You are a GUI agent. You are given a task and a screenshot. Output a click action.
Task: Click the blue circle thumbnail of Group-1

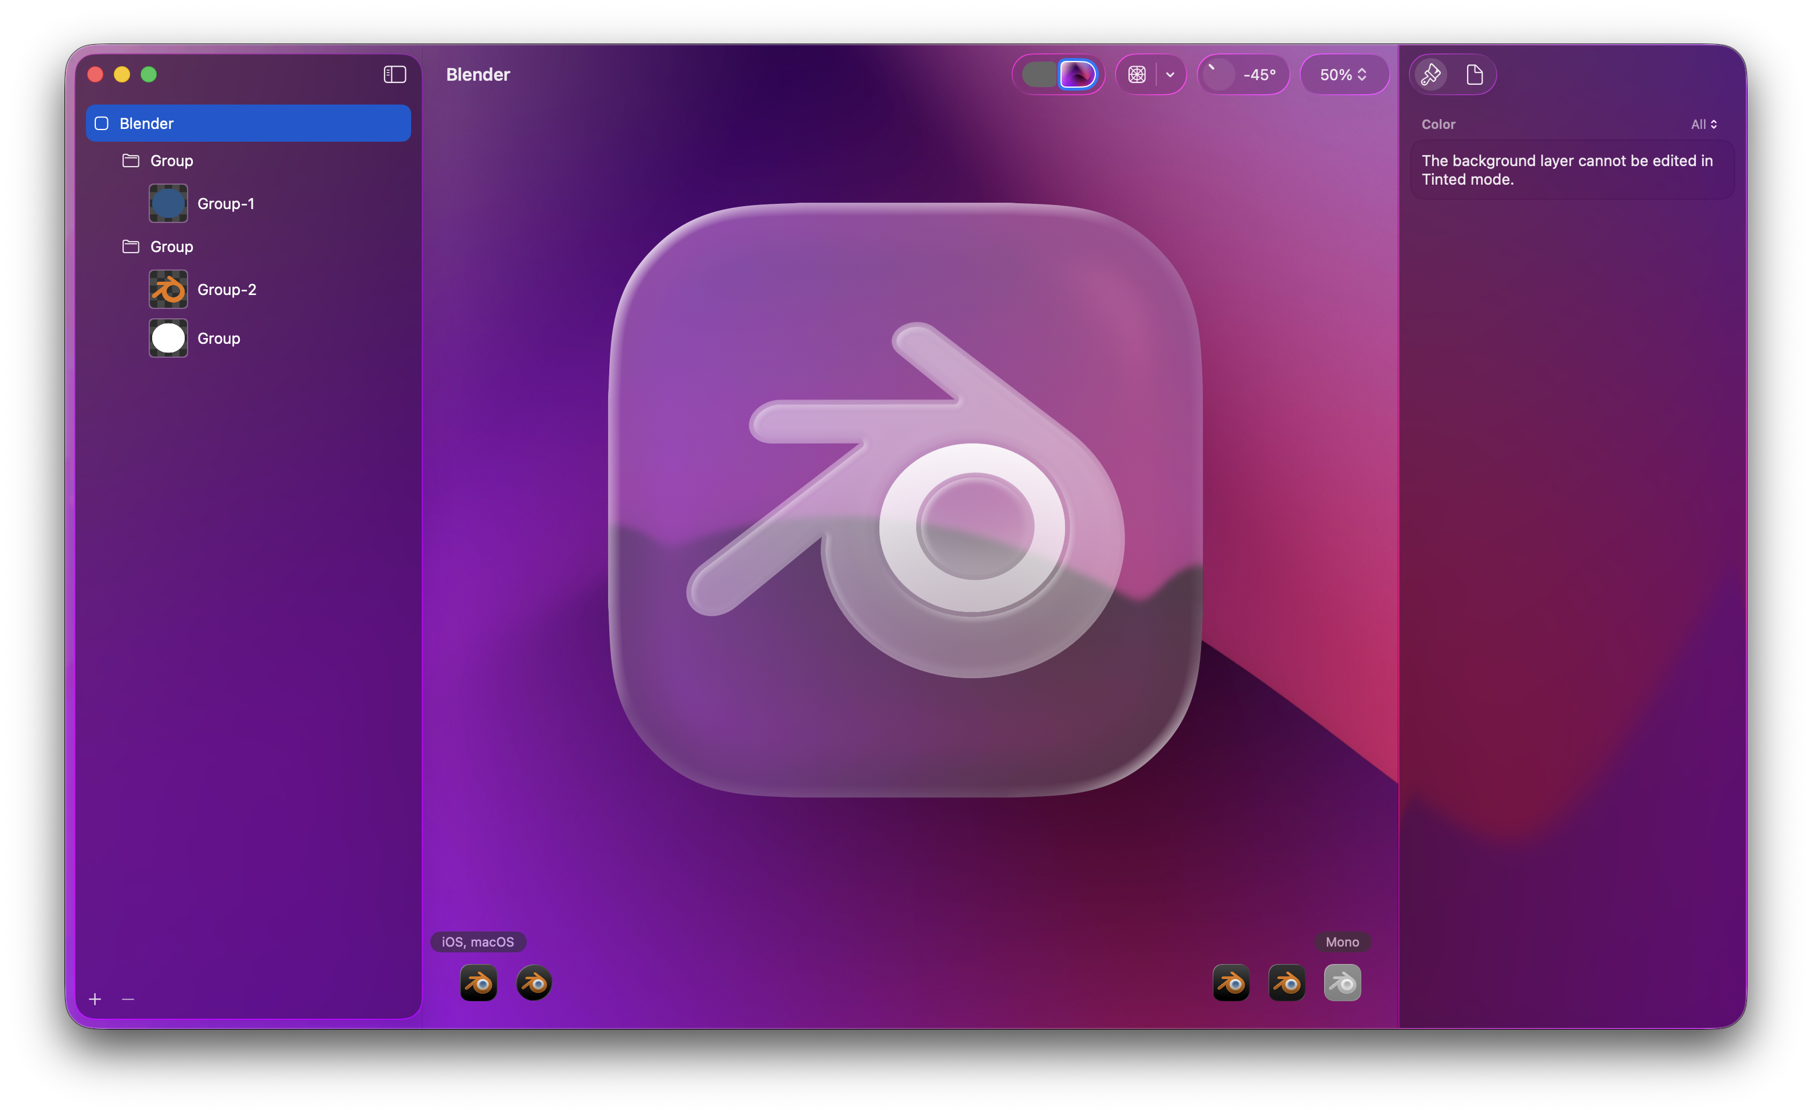[x=168, y=203]
